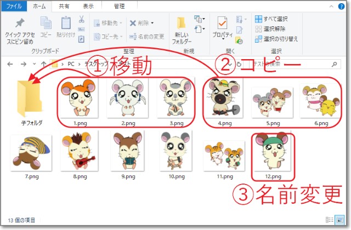Image resolution: width=351 pixels, height=230 pixels.
Task: Click the Back arrow navigation button
Action: tap(10, 64)
